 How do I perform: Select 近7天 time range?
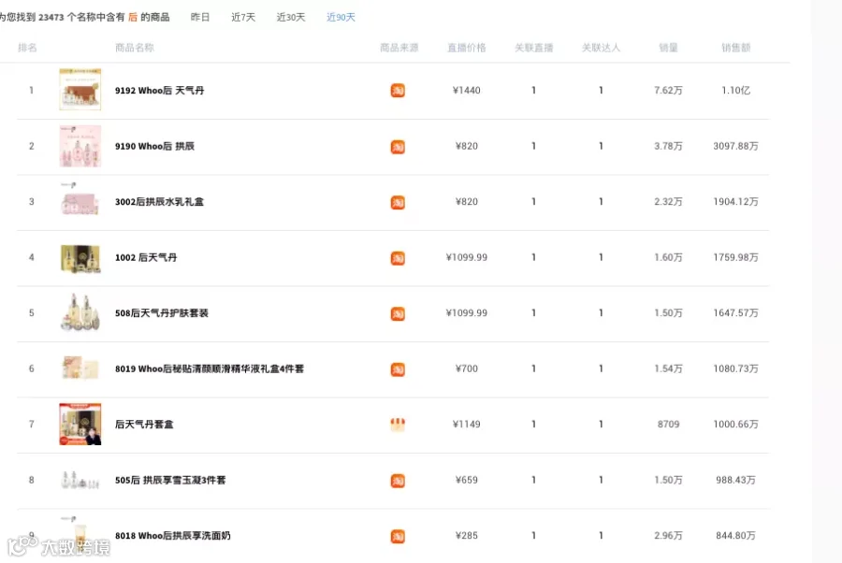tap(243, 17)
